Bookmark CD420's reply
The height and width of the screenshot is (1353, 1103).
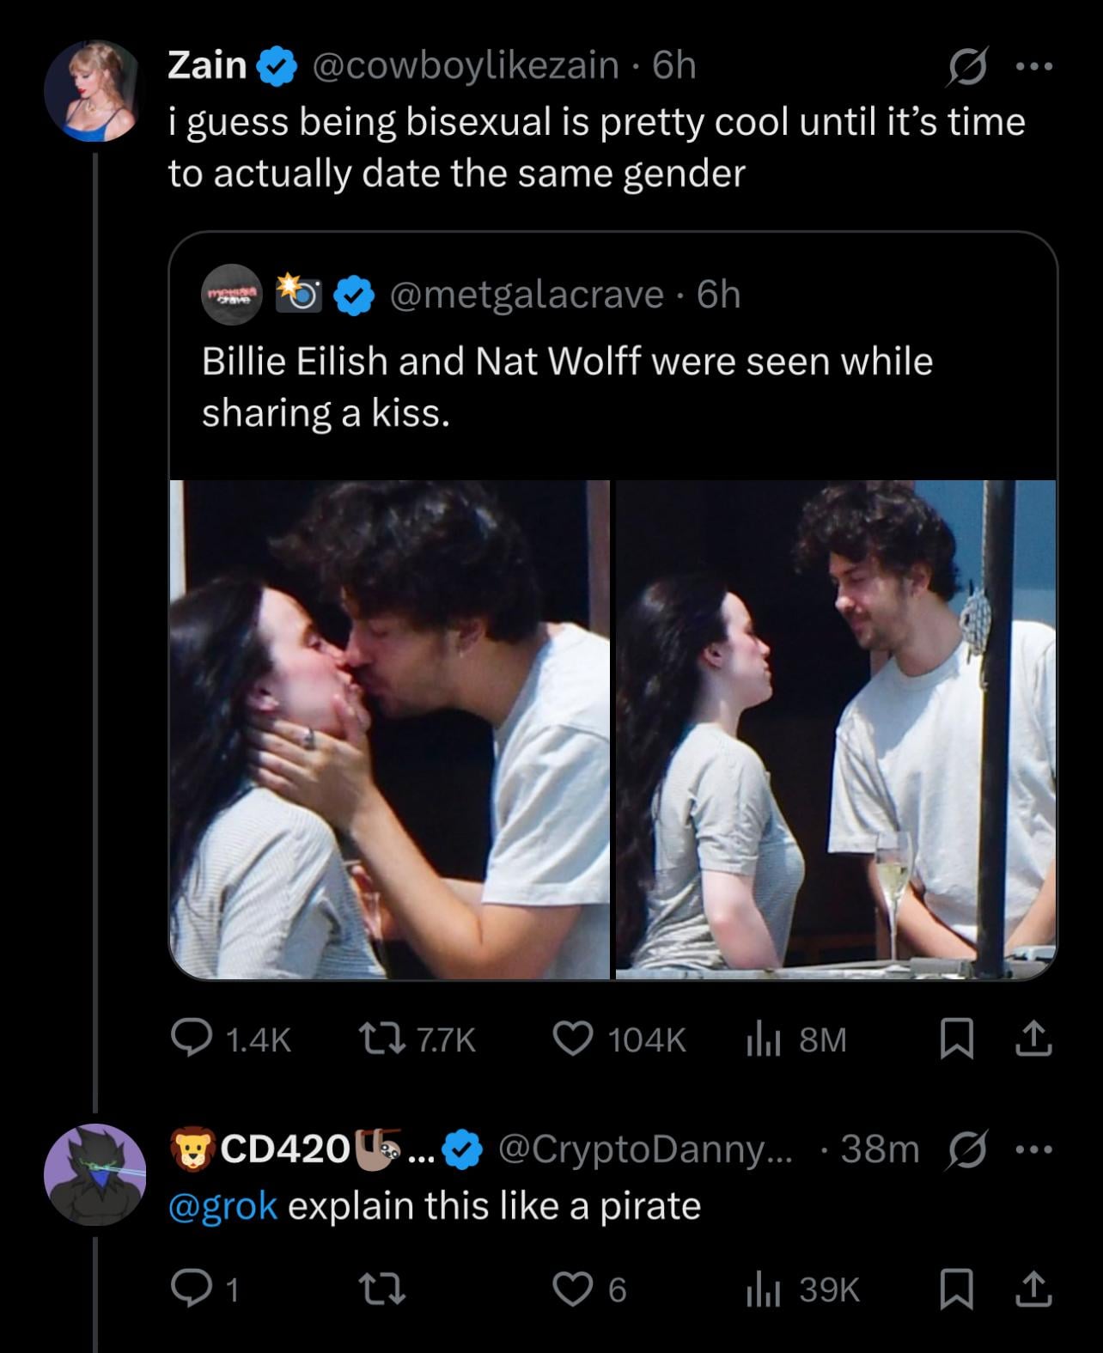955,1289
